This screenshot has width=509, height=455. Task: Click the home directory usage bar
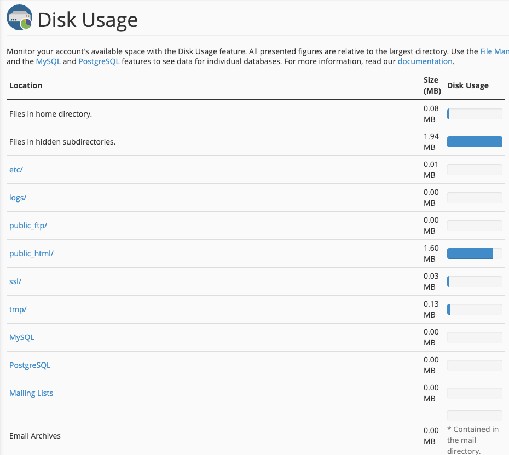[475, 114]
